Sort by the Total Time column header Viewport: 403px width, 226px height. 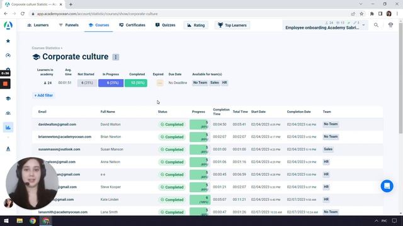click(x=241, y=112)
